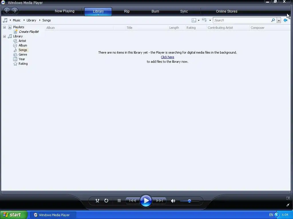Open the Sync tab

(x=184, y=11)
